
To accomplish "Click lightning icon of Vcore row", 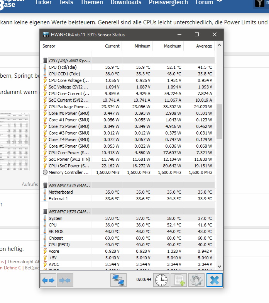I will pyautogui.click(x=45, y=251).
